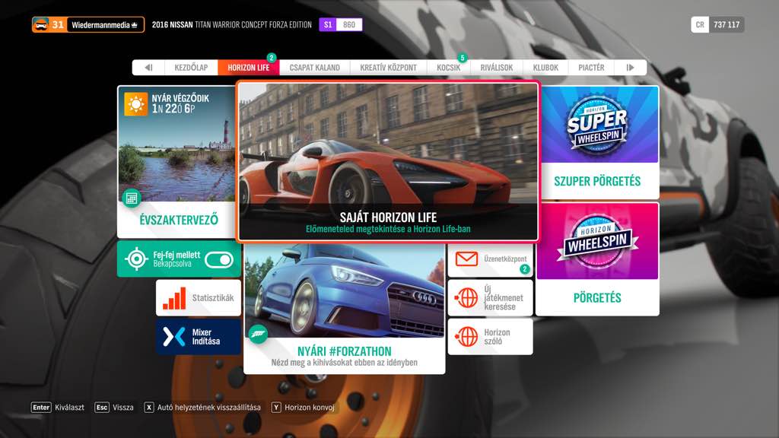This screenshot has width=779, height=438.
Task: Click the Horizon Life tab notification badge
Action: tap(272, 58)
